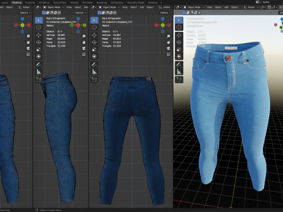The image size is (283, 212).
Task: Choose Scale tool in rendered perspective viewport
Action: [179, 49]
